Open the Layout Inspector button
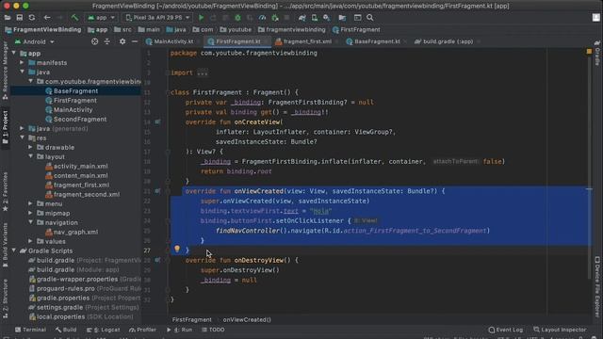 coord(560,330)
